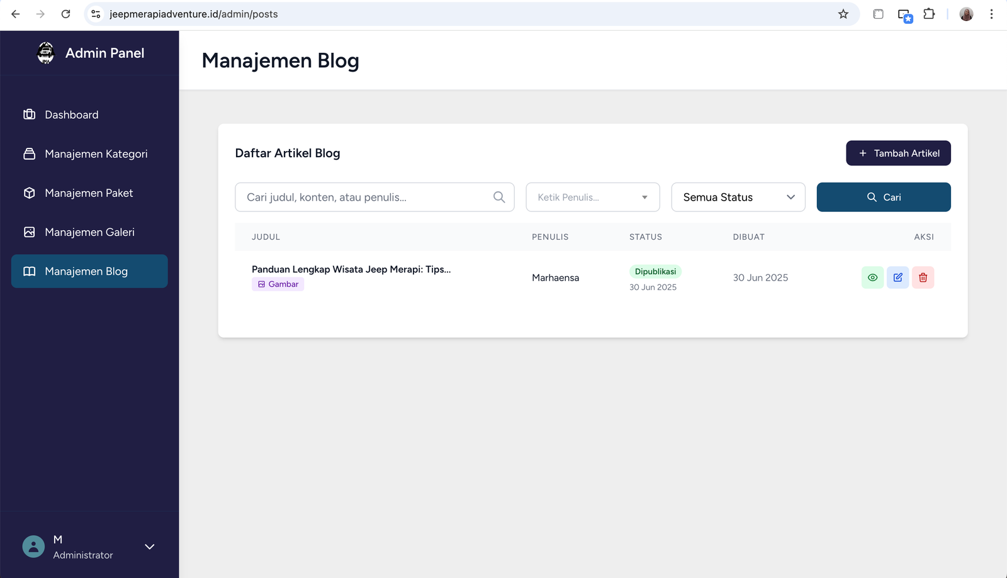Click the Gambar tag under article title
Image resolution: width=1007 pixels, height=578 pixels.
pyautogui.click(x=278, y=284)
